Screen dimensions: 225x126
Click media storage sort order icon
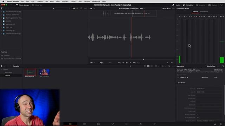[70, 8]
